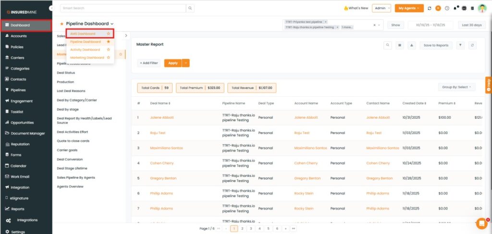The width and height of the screenshot is (492, 234).
Task: Star the AMS Dashboard as favorite
Action: pos(109,34)
